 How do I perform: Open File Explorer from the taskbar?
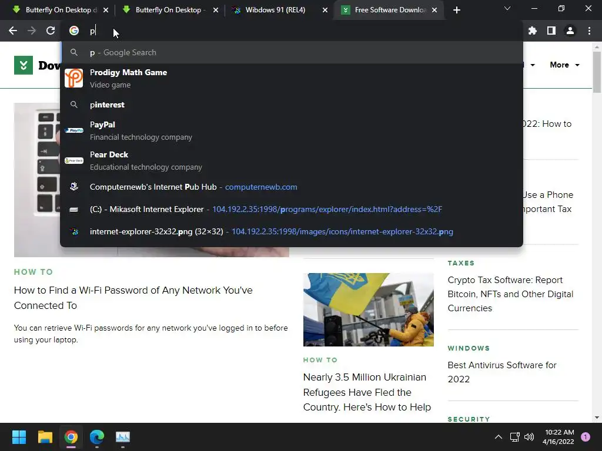pos(45,437)
